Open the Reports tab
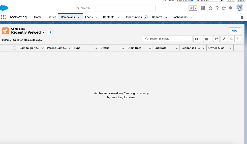Image resolution: width=247 pixels, height=144 pixels. (157, 17)
